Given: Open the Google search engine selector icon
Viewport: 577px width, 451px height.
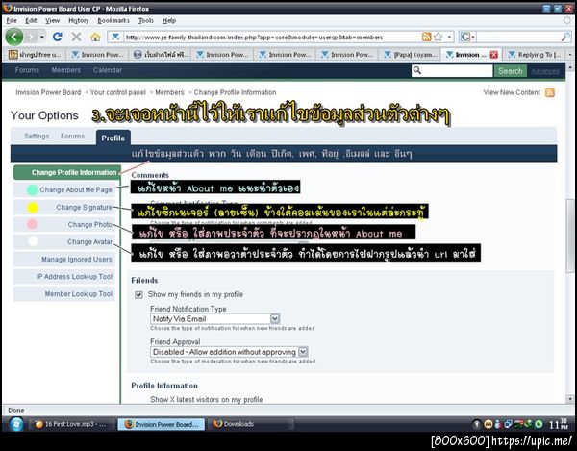Looking at the screenshot, I should click(x=465, y=37).
